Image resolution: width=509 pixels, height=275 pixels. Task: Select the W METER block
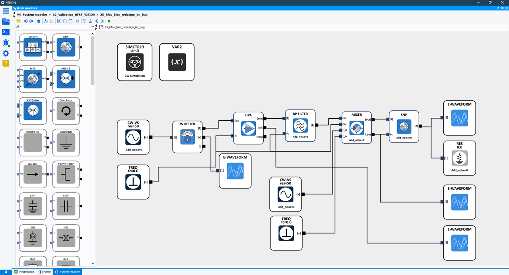(x=187, y=137)
